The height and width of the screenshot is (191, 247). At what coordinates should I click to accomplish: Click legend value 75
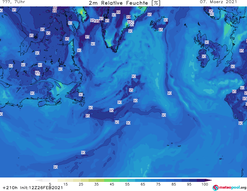click(158, 184)
